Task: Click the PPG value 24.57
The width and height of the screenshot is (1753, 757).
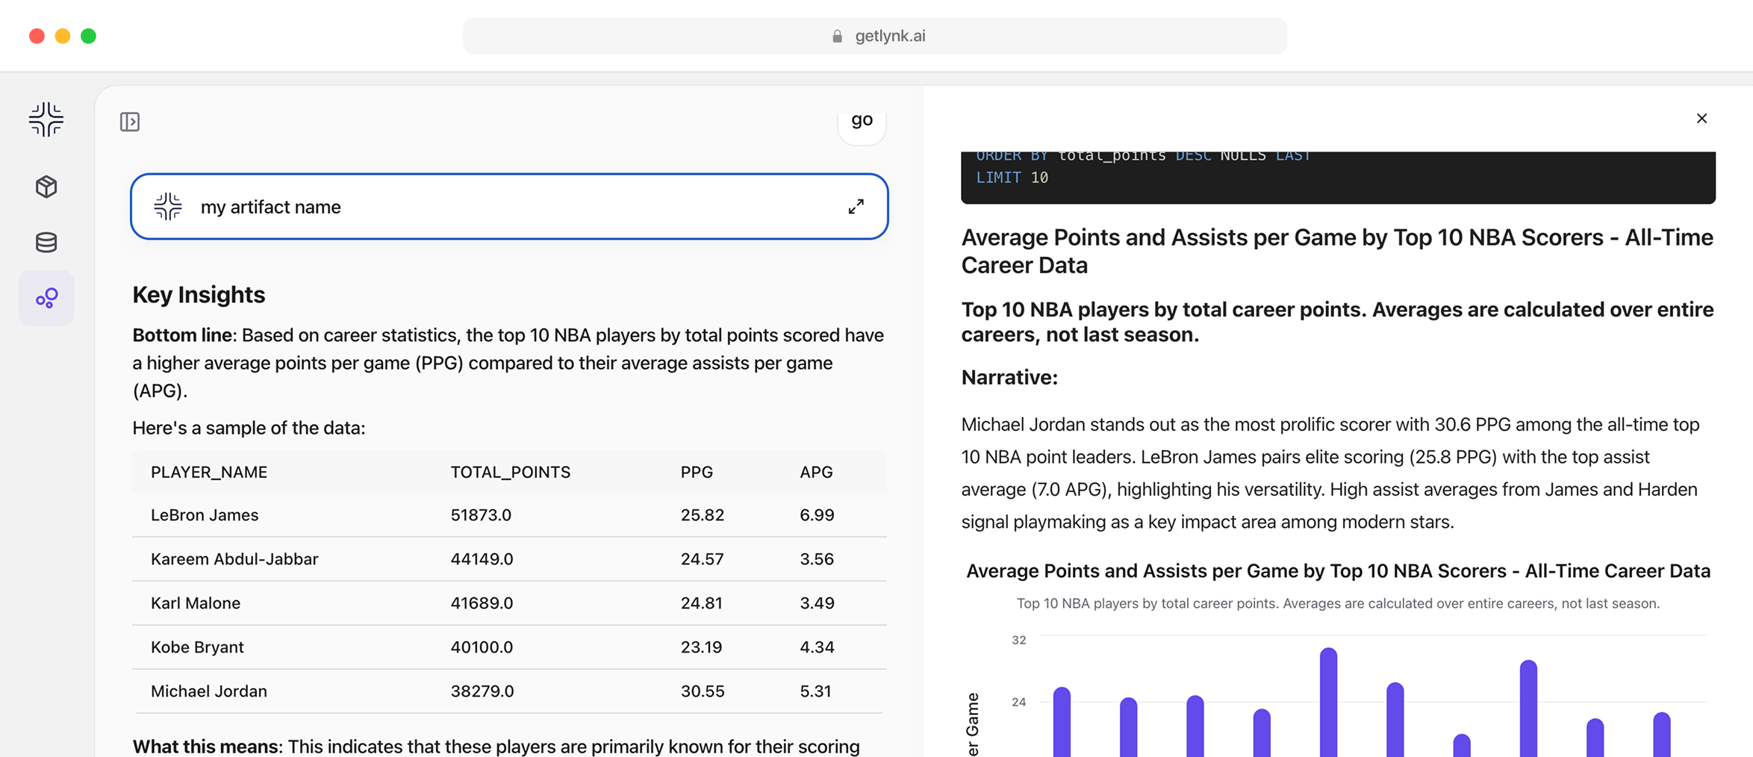Action: click(703, 559)
